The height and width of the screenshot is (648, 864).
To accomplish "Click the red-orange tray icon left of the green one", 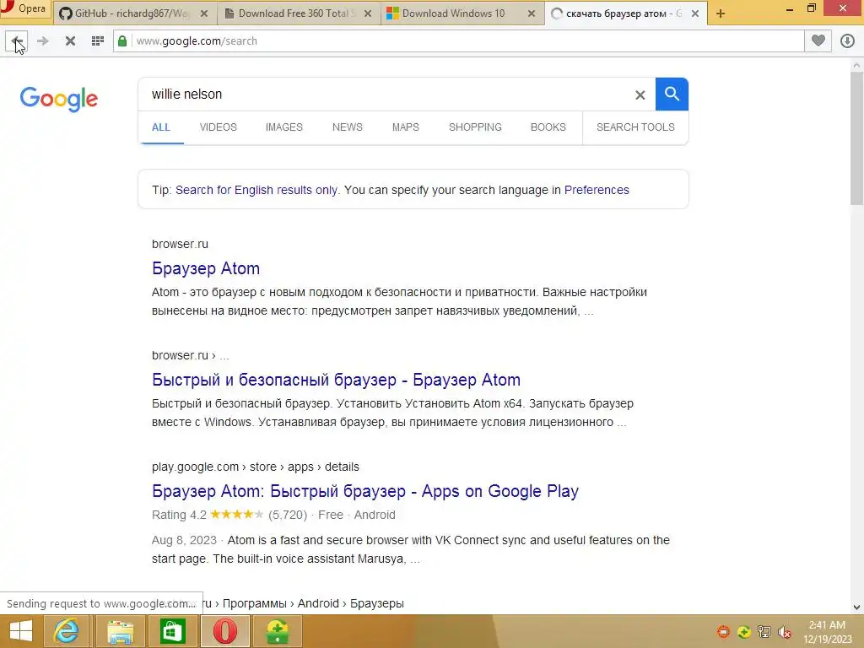I will 723,632.
